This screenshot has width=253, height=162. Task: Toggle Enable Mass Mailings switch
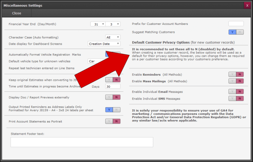(236, 81)
